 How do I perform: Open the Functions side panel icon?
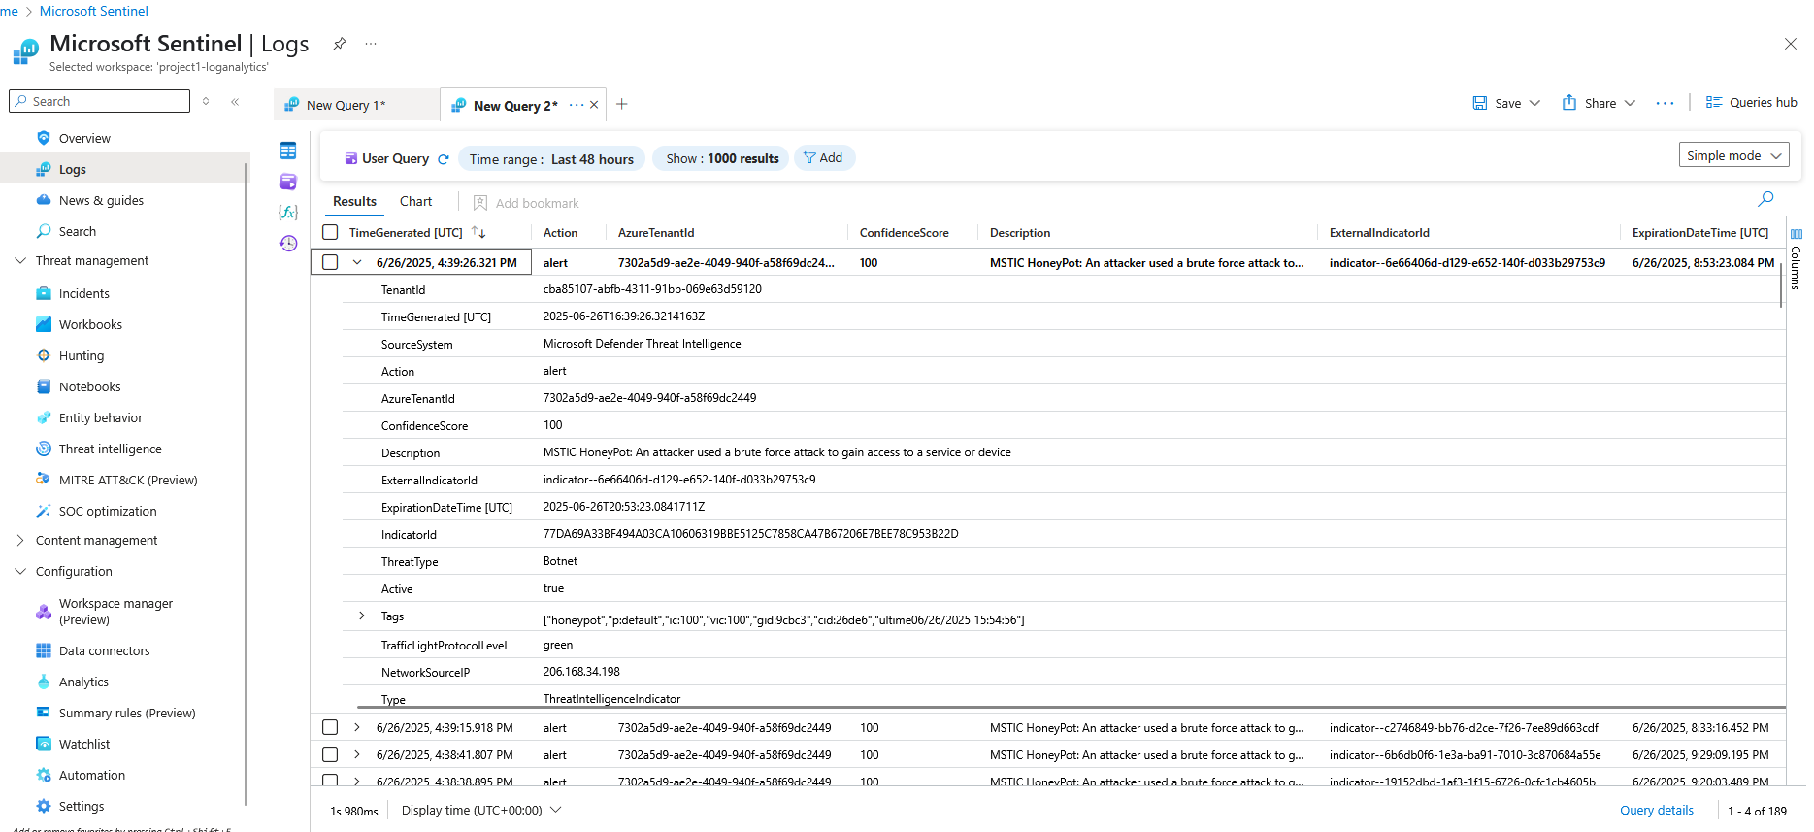coord(288,212)
